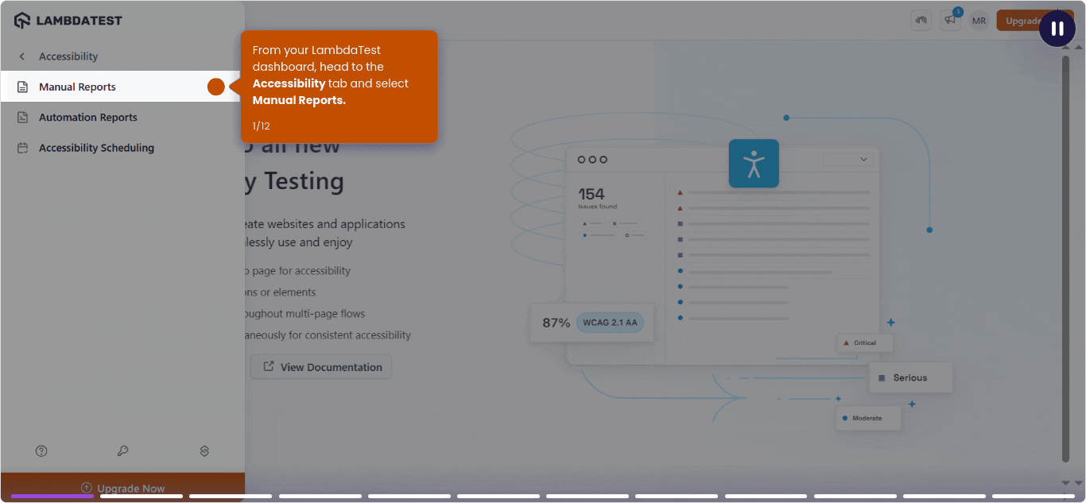Open the MR user avatar menu
The height and width of the screenshot is (503, 1086).
[x=979, y=21]
